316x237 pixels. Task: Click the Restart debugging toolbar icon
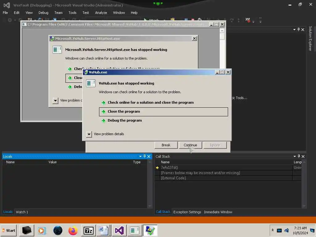[200, 20]
